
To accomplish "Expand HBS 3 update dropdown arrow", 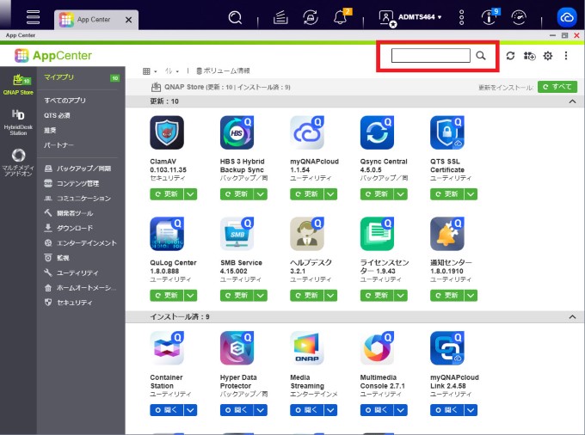I will (x=261, y=194).
